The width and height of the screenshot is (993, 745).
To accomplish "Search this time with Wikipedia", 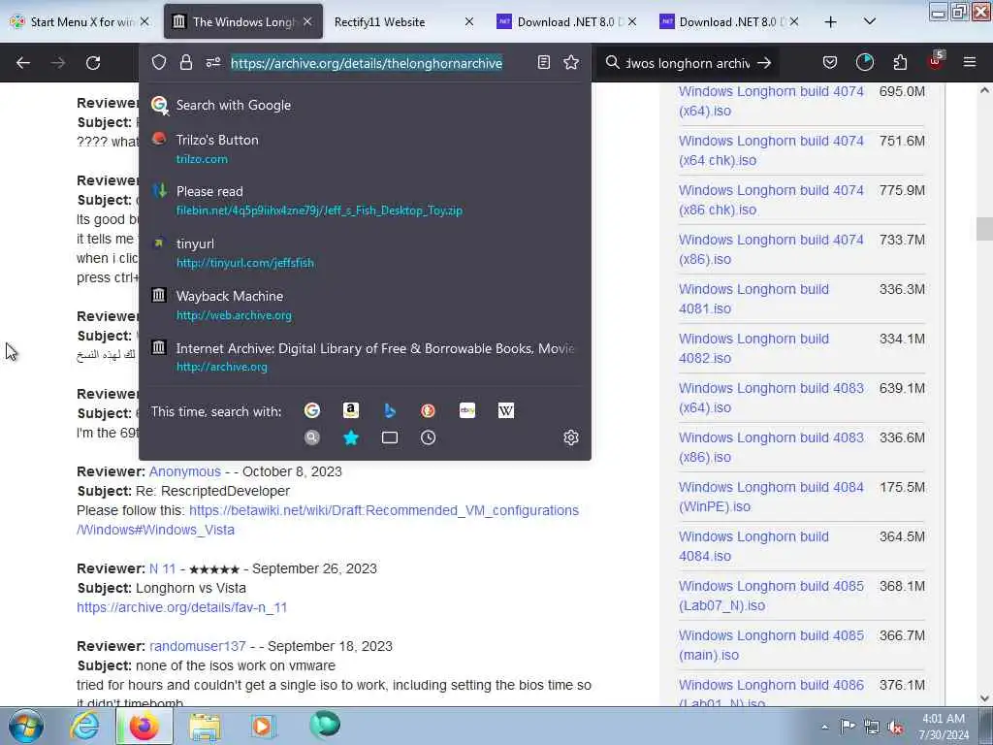I will [x=506, y=410].
